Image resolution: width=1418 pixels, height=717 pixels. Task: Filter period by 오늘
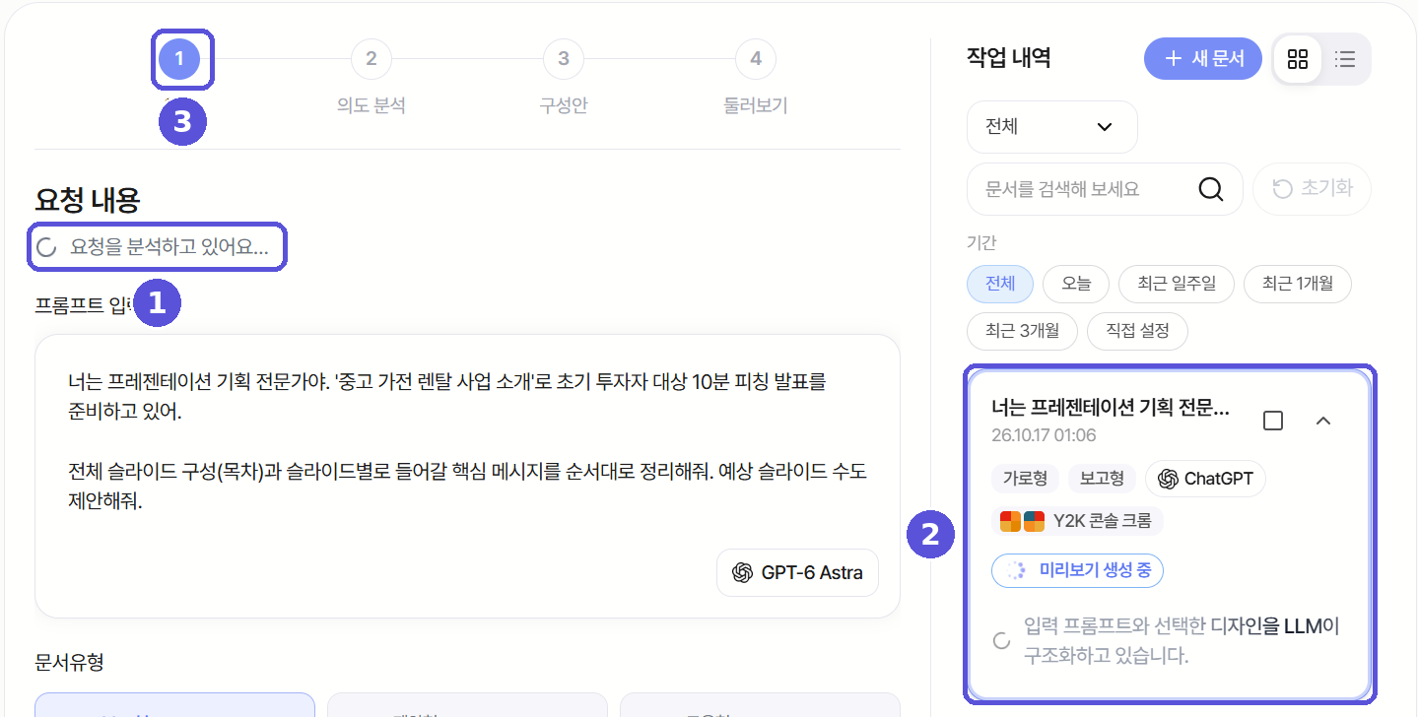pos(1076,284)
